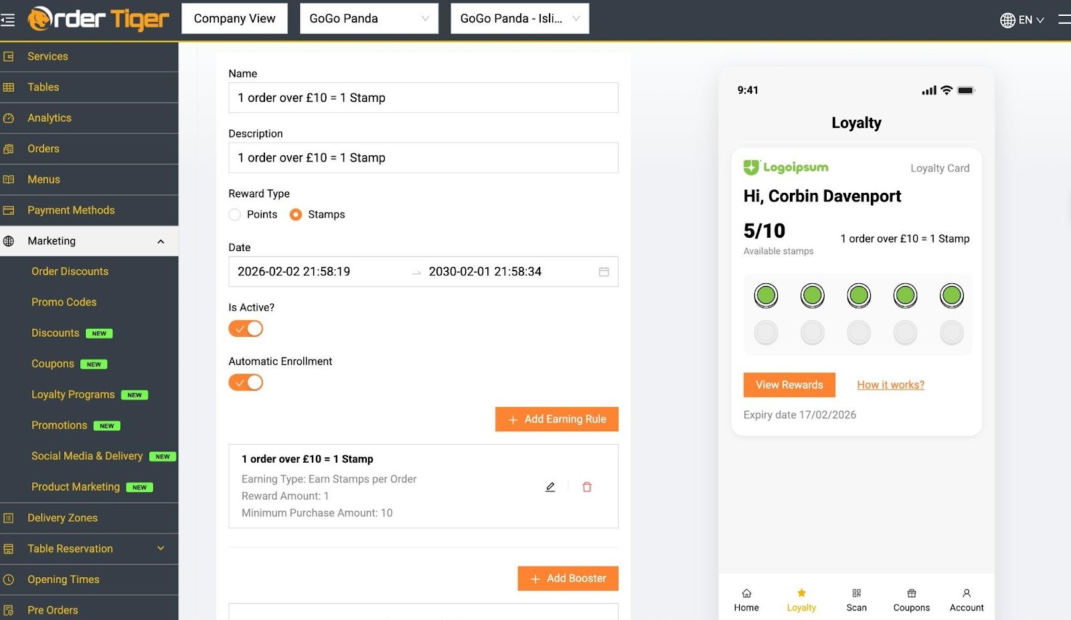This screenshot has height=620, width=1071.
Task: Open the GoGo Panda - Isli... branch dropdown
Action: 520,19
